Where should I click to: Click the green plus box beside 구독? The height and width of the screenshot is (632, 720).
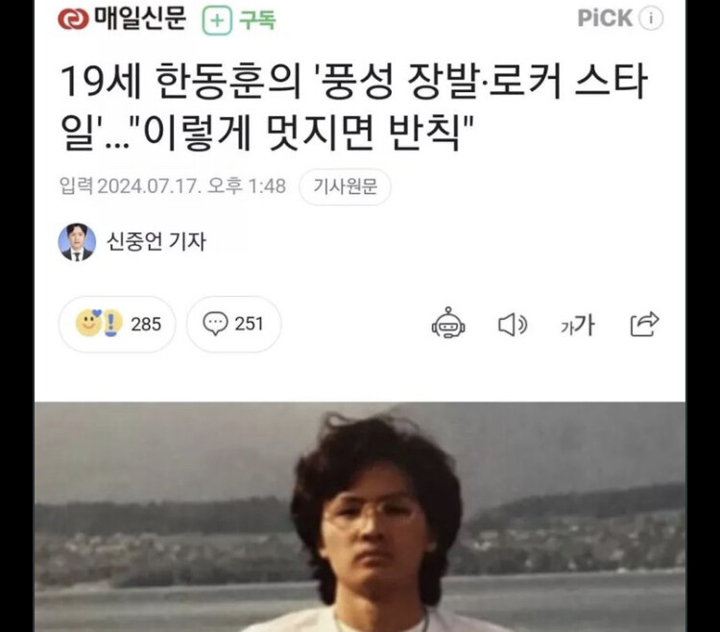tap(217, 21)
